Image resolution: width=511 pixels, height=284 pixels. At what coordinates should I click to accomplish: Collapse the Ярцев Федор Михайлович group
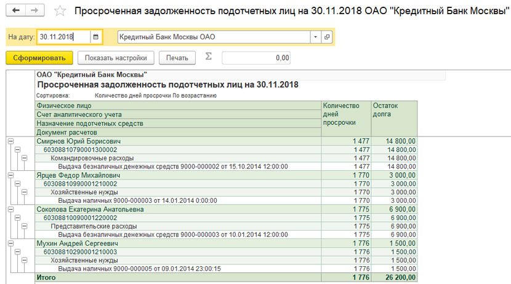click(10, 175)
